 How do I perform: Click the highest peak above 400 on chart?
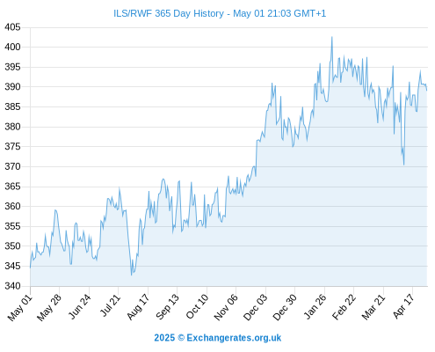point(332,37)
